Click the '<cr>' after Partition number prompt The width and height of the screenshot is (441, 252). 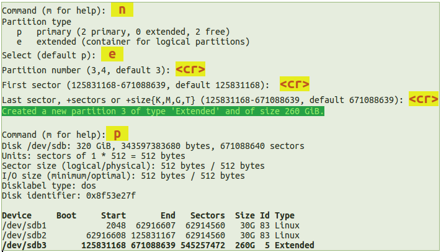pos(190,69)
